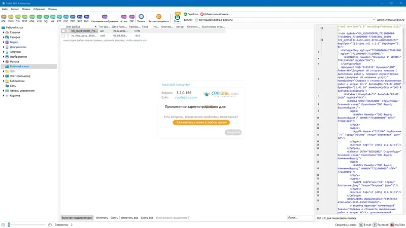Convert to TIFF format
This screenshot has height=228, width=406.
[x=73, y=18]
